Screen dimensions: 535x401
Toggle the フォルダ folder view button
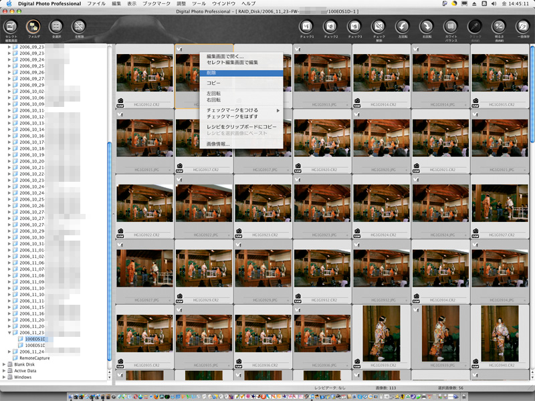tap(33, 27)
